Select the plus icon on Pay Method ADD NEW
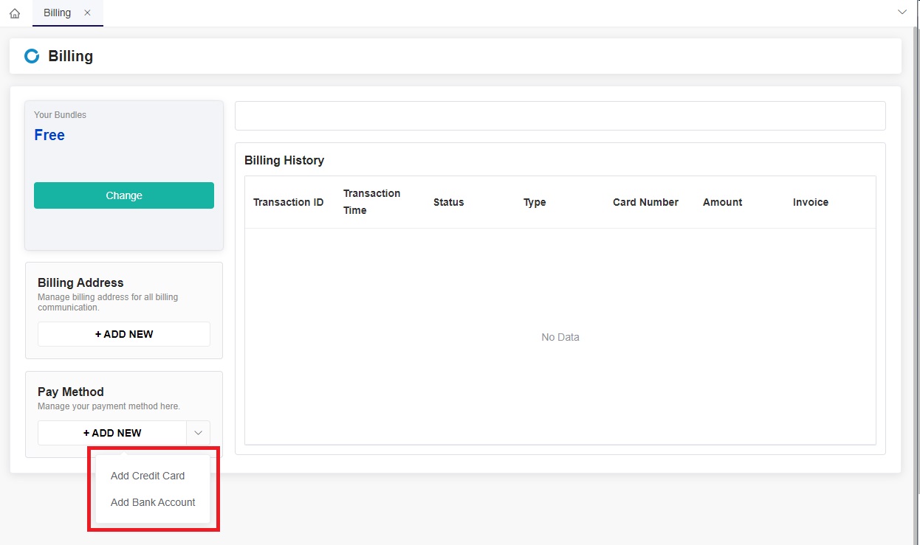 (87, 433)
